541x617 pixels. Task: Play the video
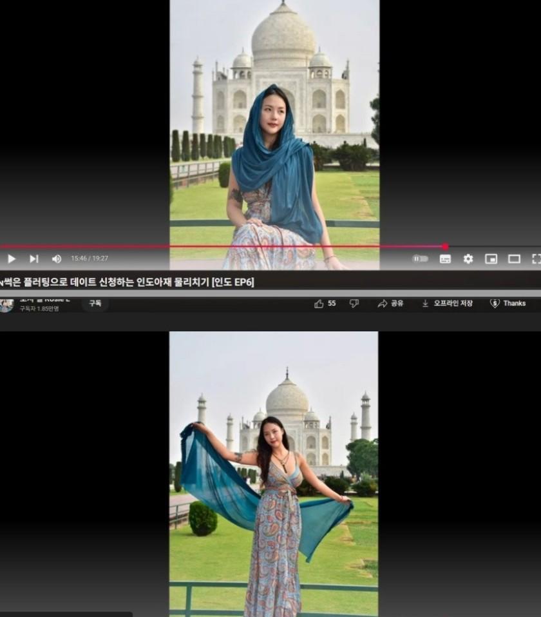pos(12,259)
